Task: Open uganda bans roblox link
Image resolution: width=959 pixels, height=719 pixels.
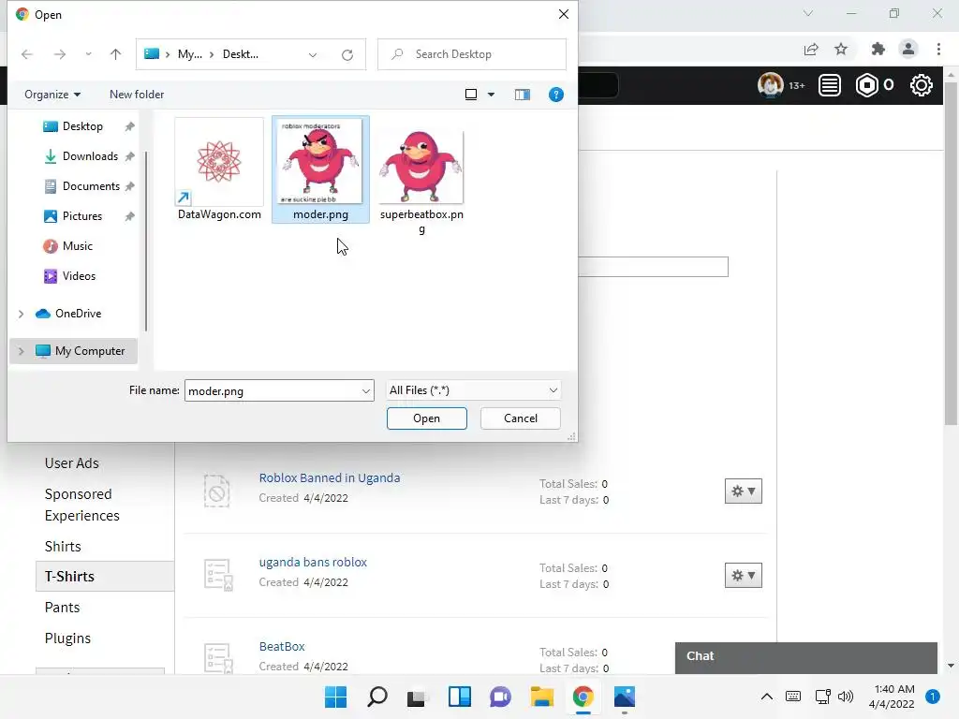Action: click(313, 563)
